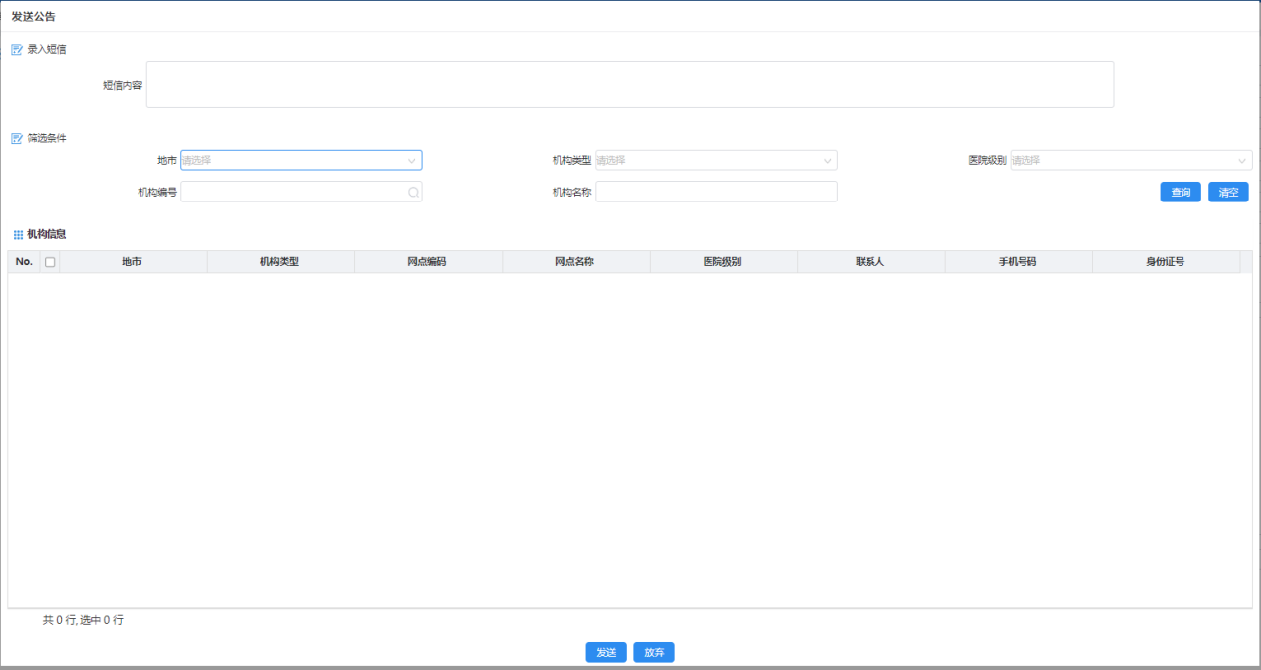Click the 身份证号 column header
The width and height of the screenshot is (1261, 670).
tap(1165, 262)
